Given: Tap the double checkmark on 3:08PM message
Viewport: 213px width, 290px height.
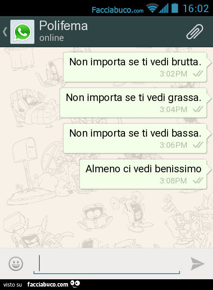Looking at the screenshot, I should [198, 180].
